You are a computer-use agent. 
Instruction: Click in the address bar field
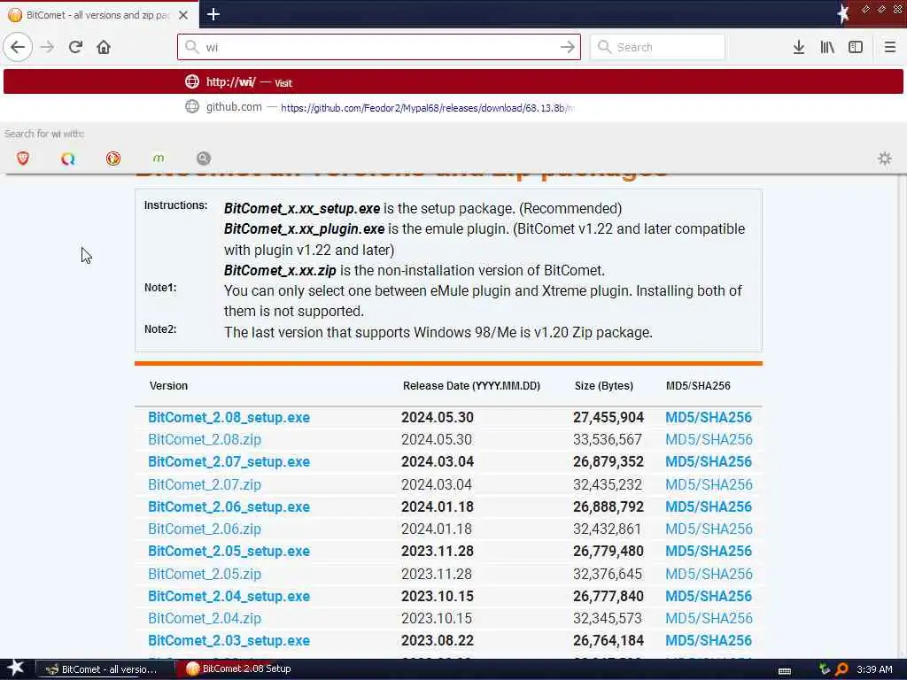[379, 47]
